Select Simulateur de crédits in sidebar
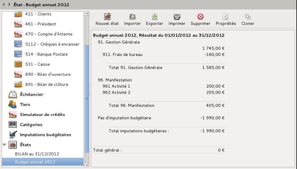This screenshot has height=169, width=297. coord(42,115)
